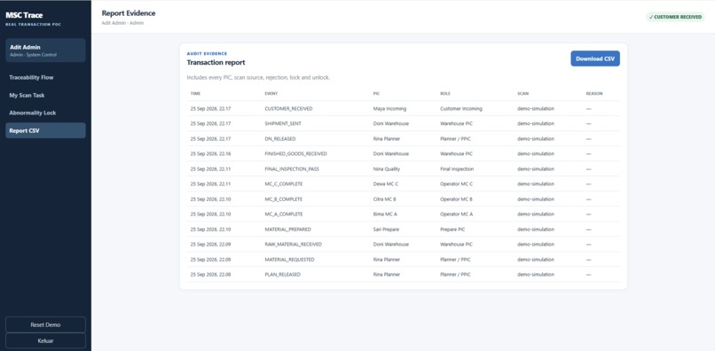Click the Operator MC A role cell

(457, 214)
